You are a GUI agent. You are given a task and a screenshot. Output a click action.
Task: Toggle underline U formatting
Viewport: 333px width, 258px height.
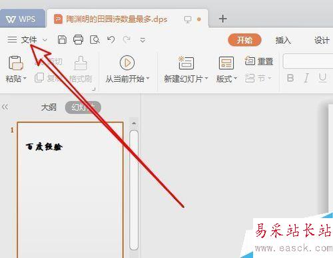322,78
